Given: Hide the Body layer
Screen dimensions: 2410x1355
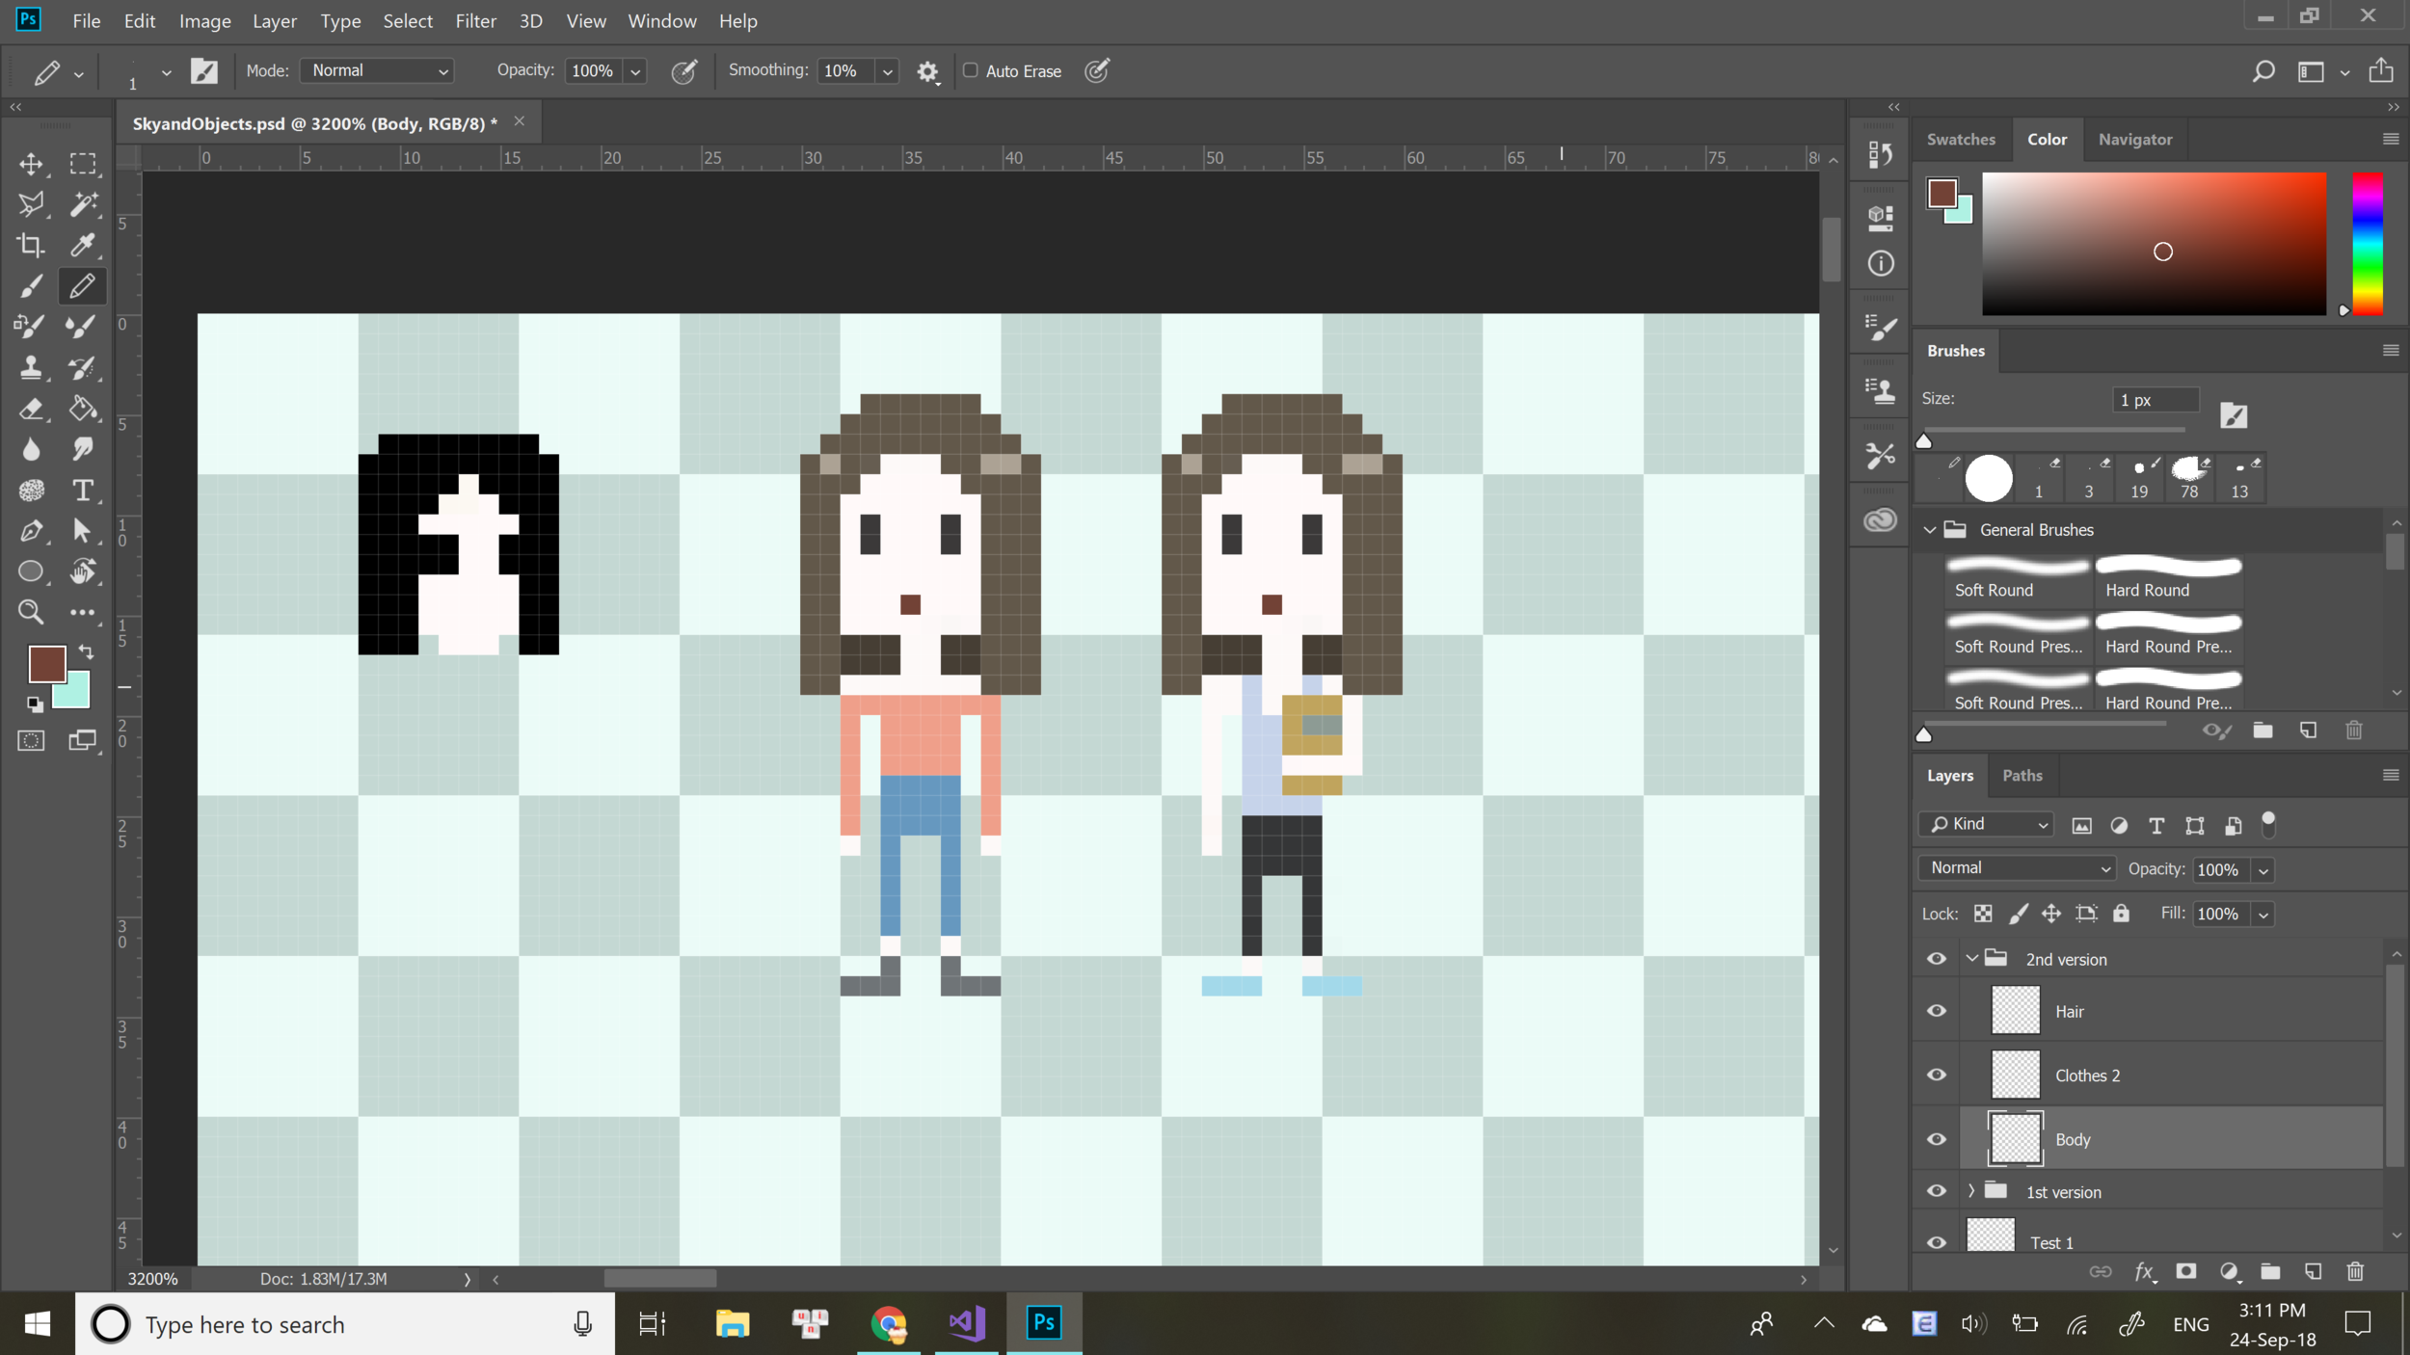Looking at the screenshot, I should [x=1937, y=1139].
